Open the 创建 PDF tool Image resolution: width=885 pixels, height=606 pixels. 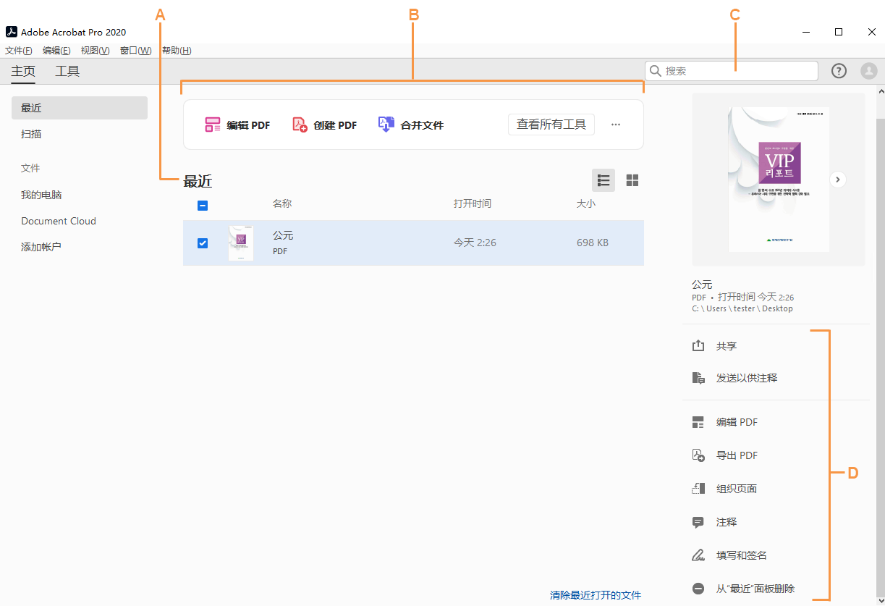click(x=323, y=125)
